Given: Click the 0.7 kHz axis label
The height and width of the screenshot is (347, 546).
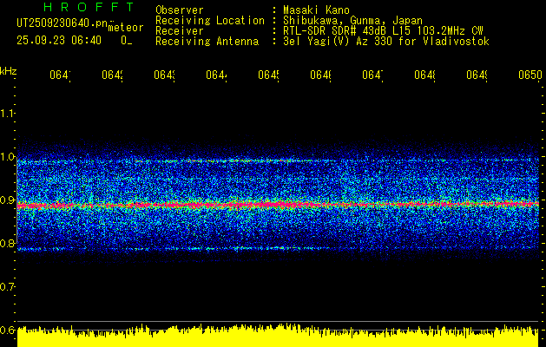Looking at the screenshot, I should click(7, 287).
